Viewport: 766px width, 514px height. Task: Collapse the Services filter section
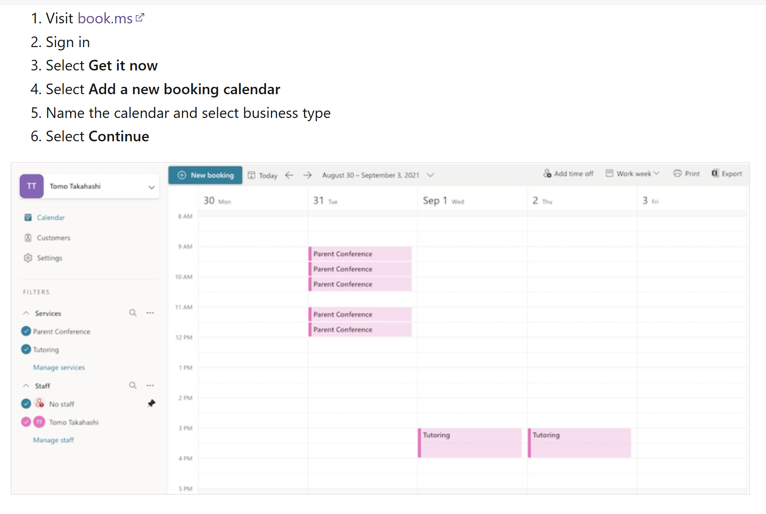pos(26,313)
